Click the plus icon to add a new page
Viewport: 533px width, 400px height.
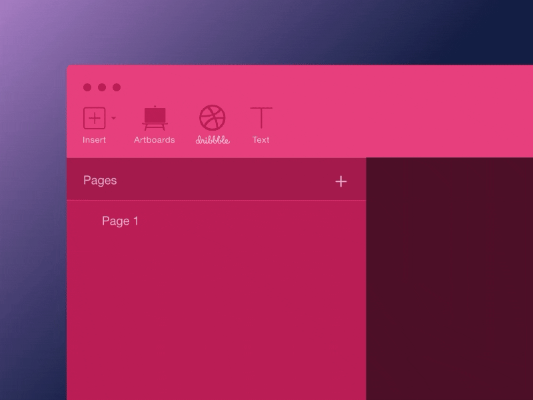tap(341, 181)
